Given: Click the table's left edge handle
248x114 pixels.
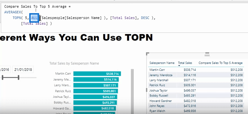Looking at the screenshot, I should [147, 90].
